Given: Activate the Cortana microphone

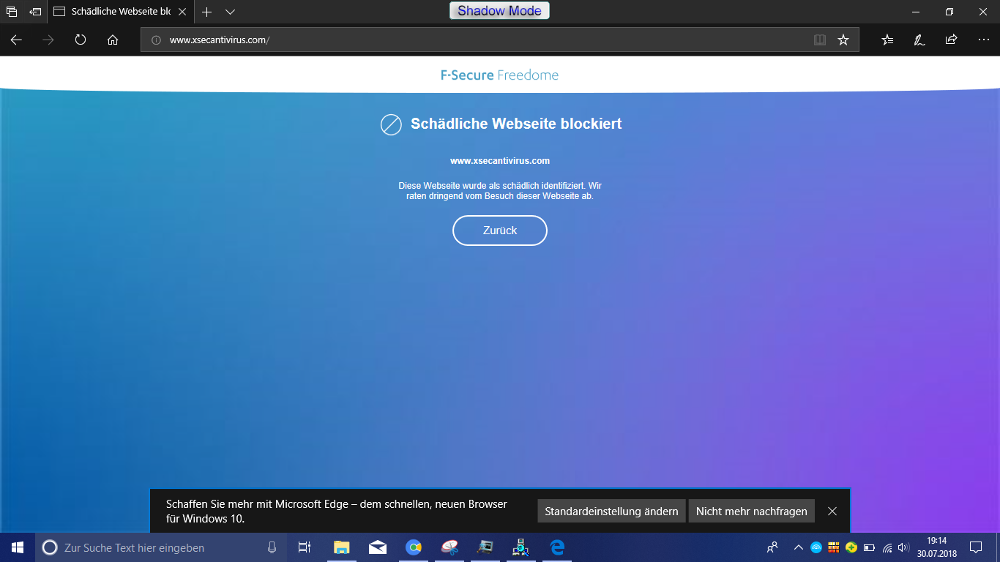Looking at the screenshot, I should click(x=272, y=547).
